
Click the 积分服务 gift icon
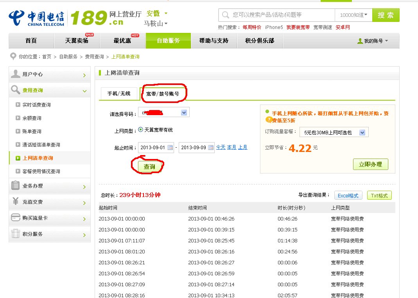pos(16,234)
